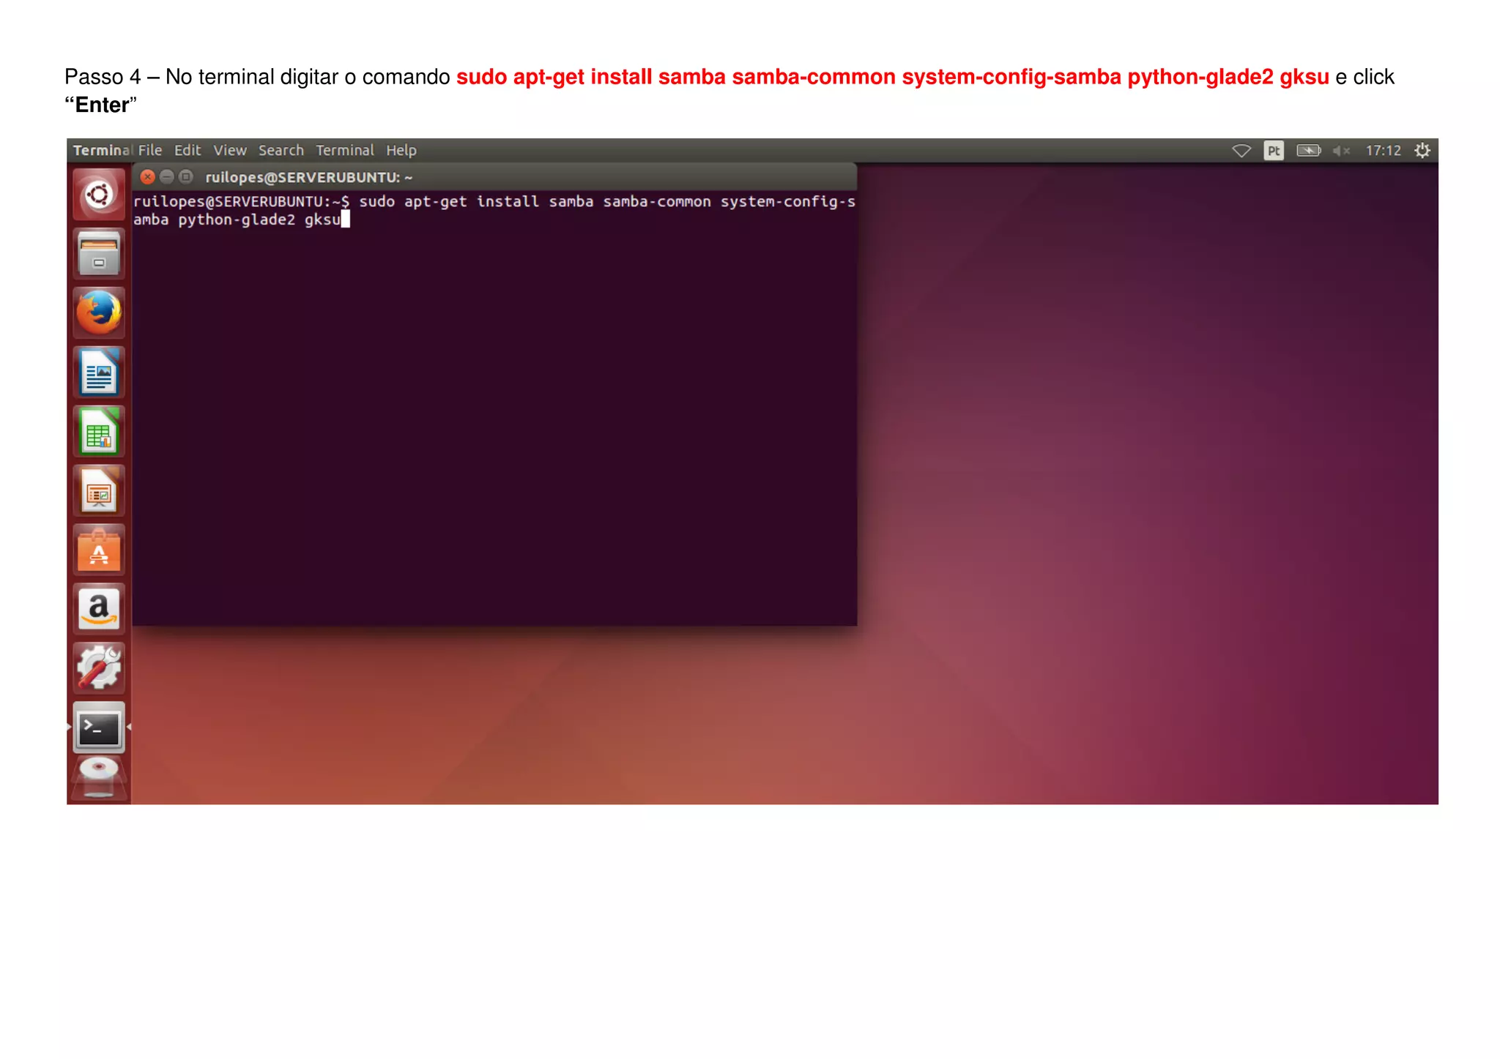The image size is (1500, 1059).
Task: Open the session gear menu
Action: (x=1422, y=151)
